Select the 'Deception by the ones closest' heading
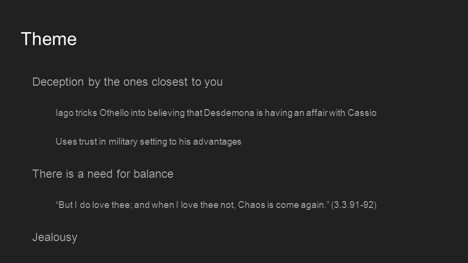 coord(127,82)
